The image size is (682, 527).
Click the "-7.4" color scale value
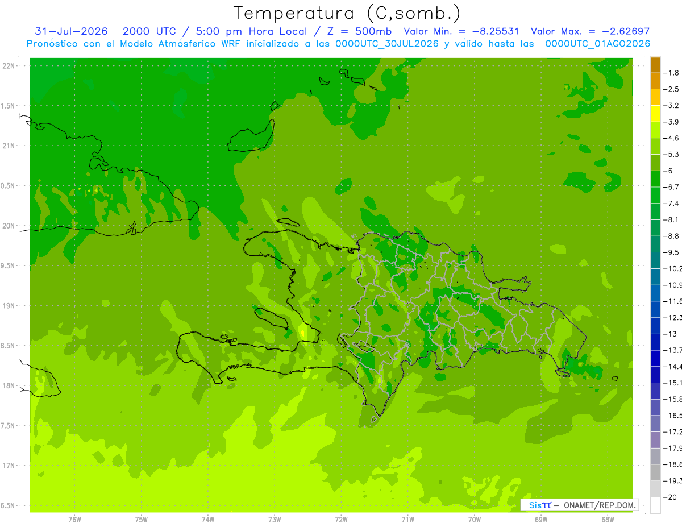coord(672,203)
